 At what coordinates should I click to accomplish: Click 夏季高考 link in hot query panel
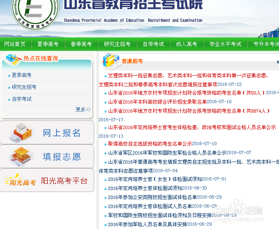click(21, 75)
